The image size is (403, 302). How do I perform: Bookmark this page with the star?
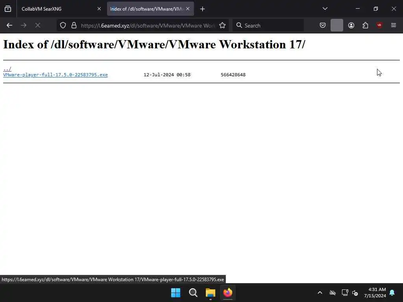[x=222, y=25]
